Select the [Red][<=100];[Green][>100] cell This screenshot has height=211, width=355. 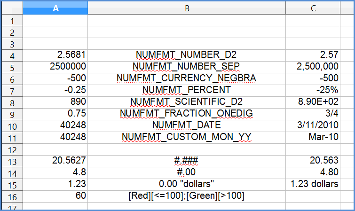point(186,195)
